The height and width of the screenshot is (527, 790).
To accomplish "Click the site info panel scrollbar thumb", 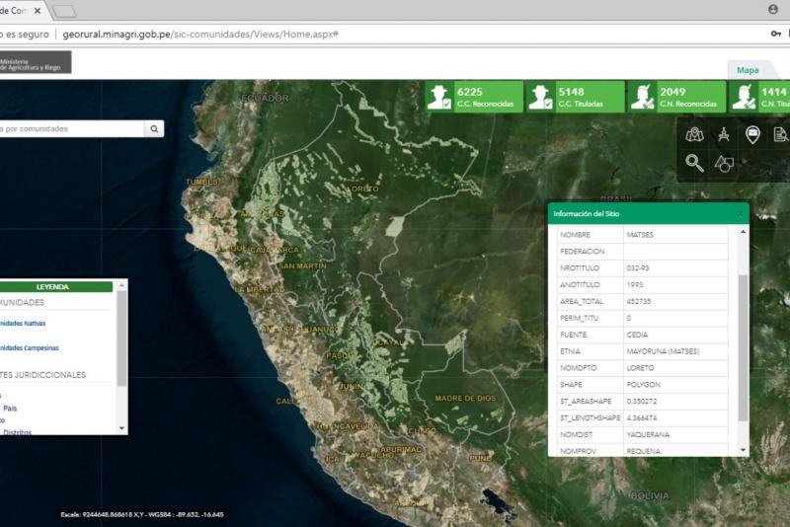I will (x=743, y=347).
